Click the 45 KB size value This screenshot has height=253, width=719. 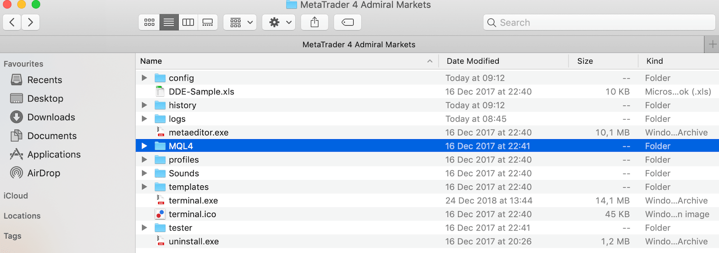[617, 214]
